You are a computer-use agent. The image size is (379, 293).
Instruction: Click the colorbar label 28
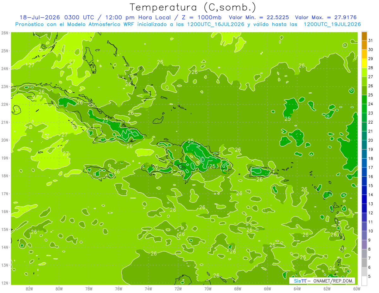pos(371,68)
